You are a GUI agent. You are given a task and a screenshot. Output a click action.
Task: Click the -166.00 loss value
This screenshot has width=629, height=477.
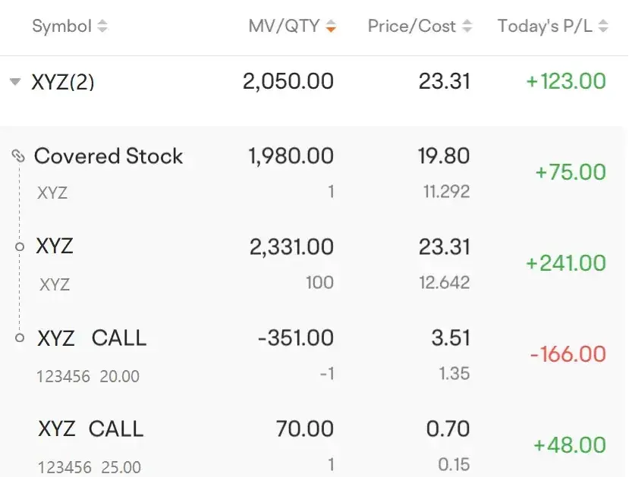pos(568,354)
